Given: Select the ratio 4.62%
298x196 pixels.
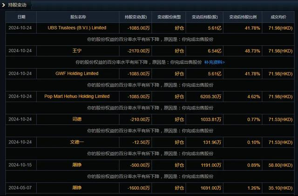Looking at the screenshot, I should point(253,96).
